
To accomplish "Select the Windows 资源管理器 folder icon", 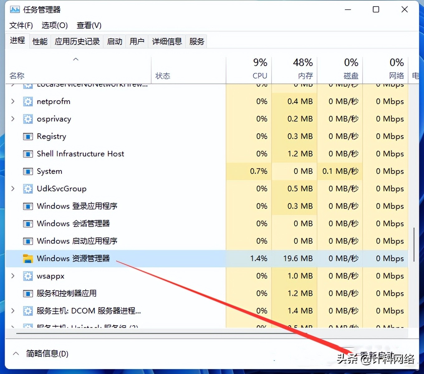I will 28,258.
